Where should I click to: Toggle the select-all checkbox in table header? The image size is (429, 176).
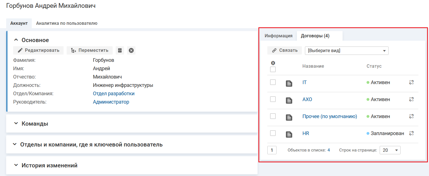point(273,69)
